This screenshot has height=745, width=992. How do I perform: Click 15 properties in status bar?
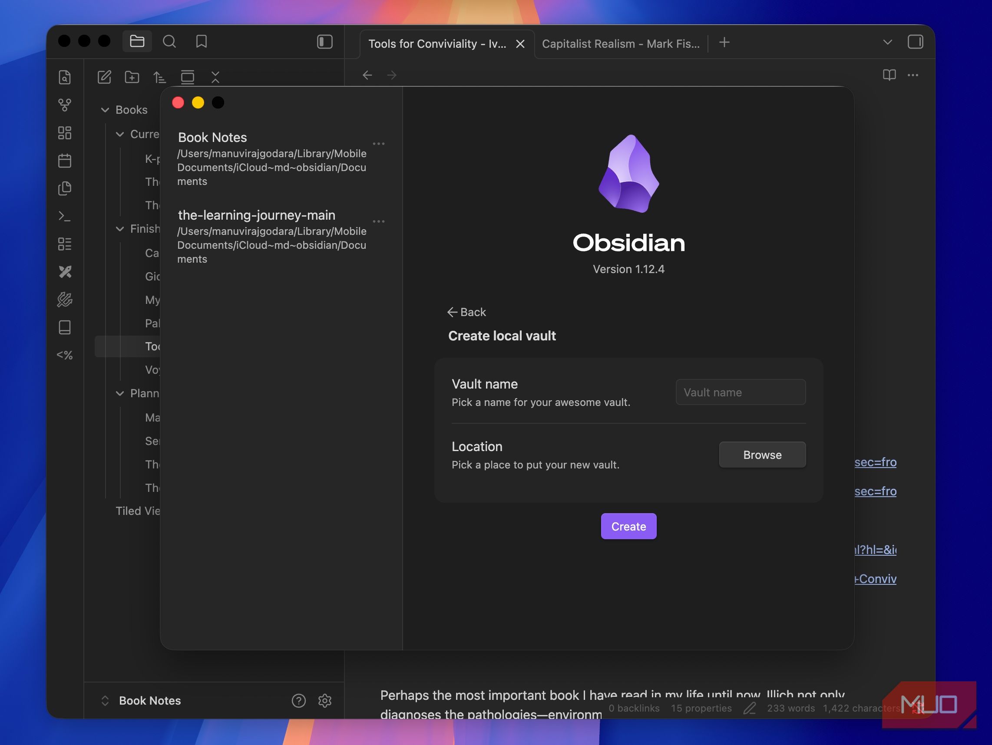(x=701, y=708)
